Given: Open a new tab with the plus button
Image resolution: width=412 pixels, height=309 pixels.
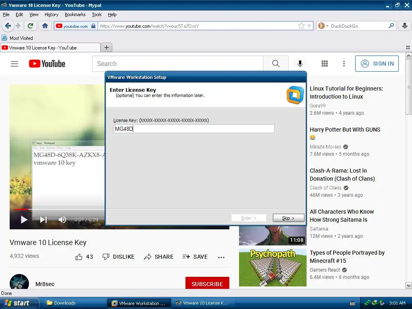Looking at the screenshot, I should (106, 47).
